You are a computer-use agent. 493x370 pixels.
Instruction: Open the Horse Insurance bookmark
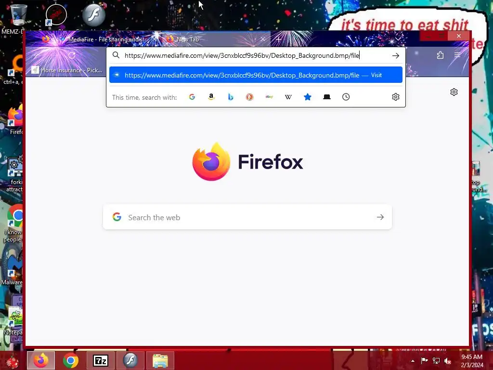click(66, 70)
